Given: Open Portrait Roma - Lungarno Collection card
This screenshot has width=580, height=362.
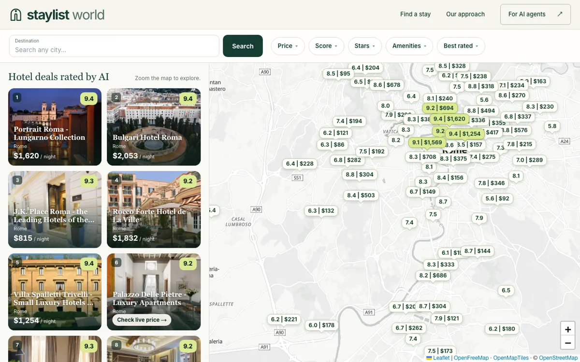Looking at the screenshot, I should (x=55, y=127).
